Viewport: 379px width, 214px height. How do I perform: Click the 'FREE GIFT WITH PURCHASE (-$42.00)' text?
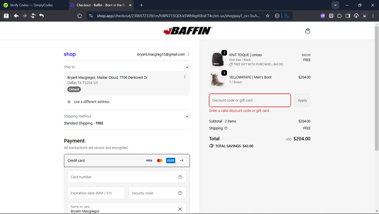[x=258, y=64]
